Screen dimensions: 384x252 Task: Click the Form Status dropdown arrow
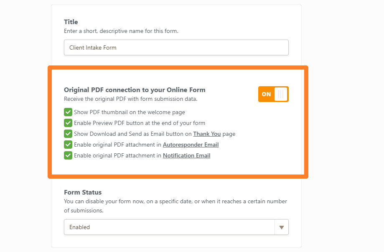282,227
